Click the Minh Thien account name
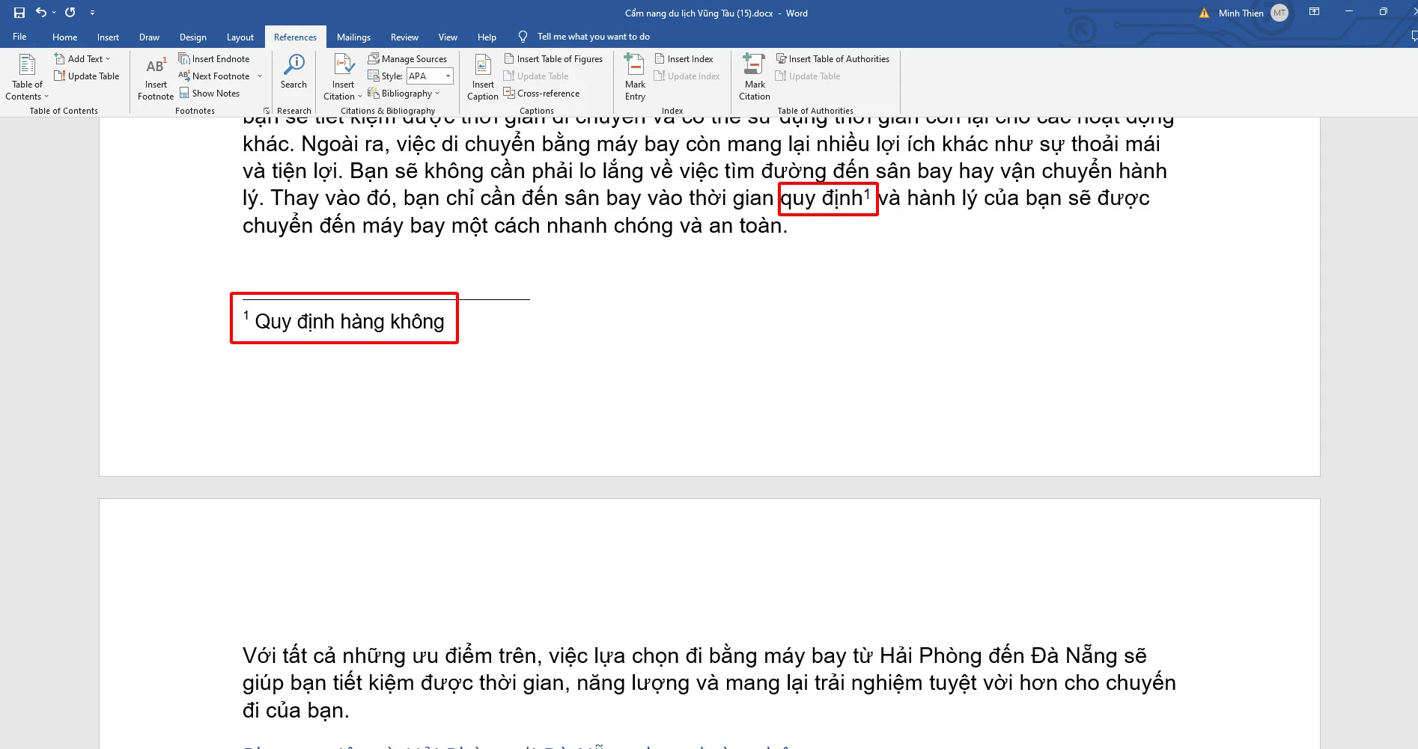Viewport: 1418px width, 749px height. [1241, 13]
